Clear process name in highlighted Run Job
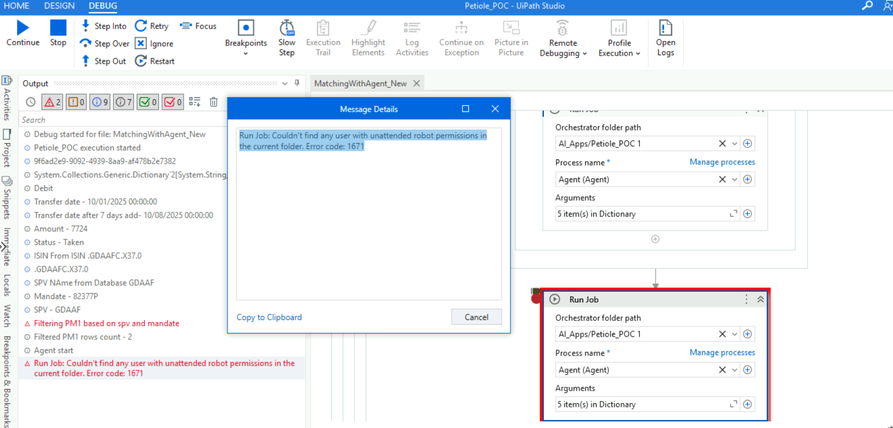The height and width of the screenshot is (428, 893). 722,370
